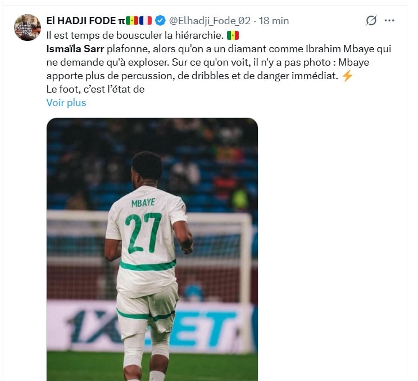This screenshot has width=418, height=381.
Task: Click the "MBAYE" name on the jersey
Action: click(x=143, y=203)
